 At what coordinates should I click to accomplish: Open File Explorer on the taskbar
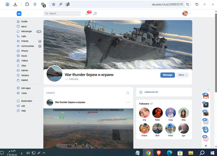191,153
